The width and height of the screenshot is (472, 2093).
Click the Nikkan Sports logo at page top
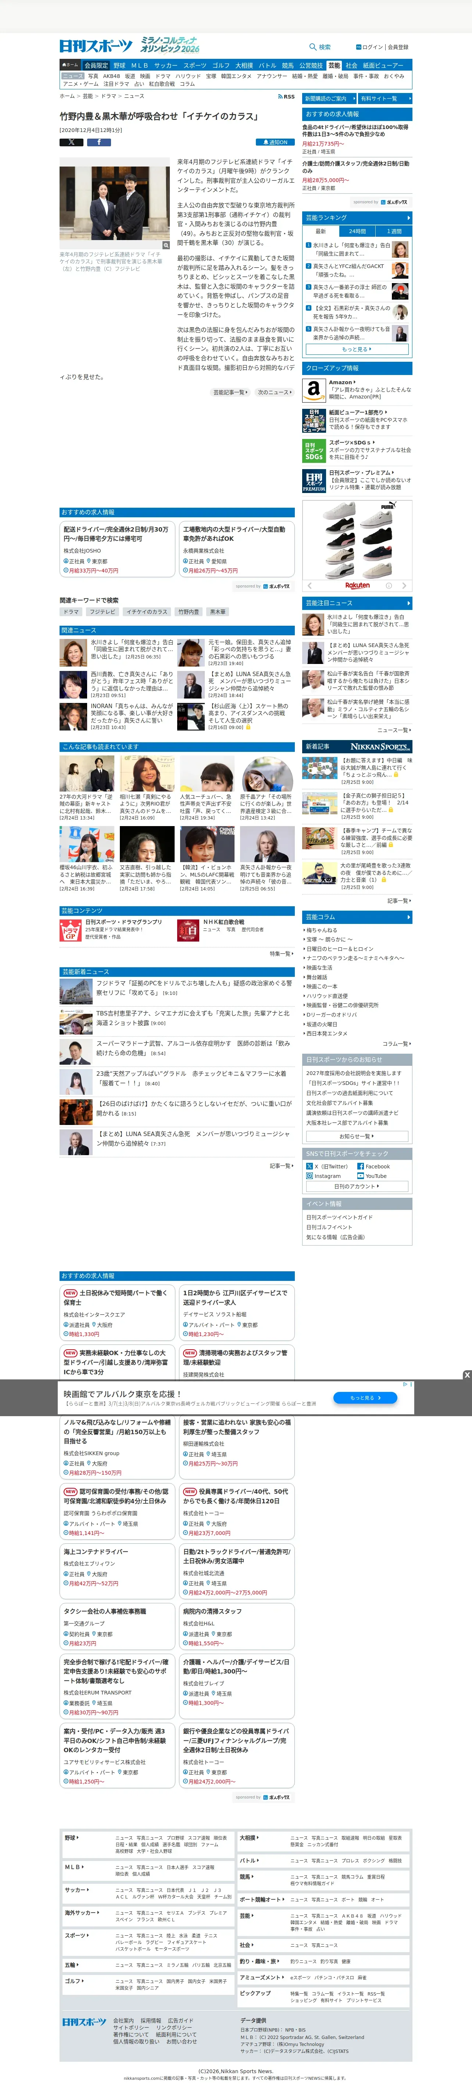click(96, 46)
